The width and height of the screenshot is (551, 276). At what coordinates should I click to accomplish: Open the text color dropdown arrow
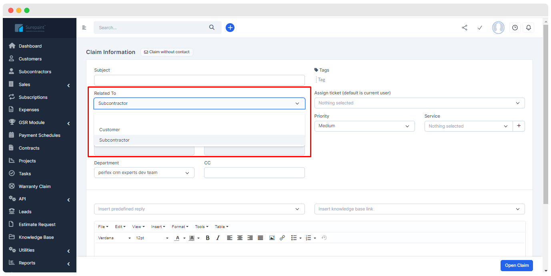pyautogui.click(x=184, y=238)
